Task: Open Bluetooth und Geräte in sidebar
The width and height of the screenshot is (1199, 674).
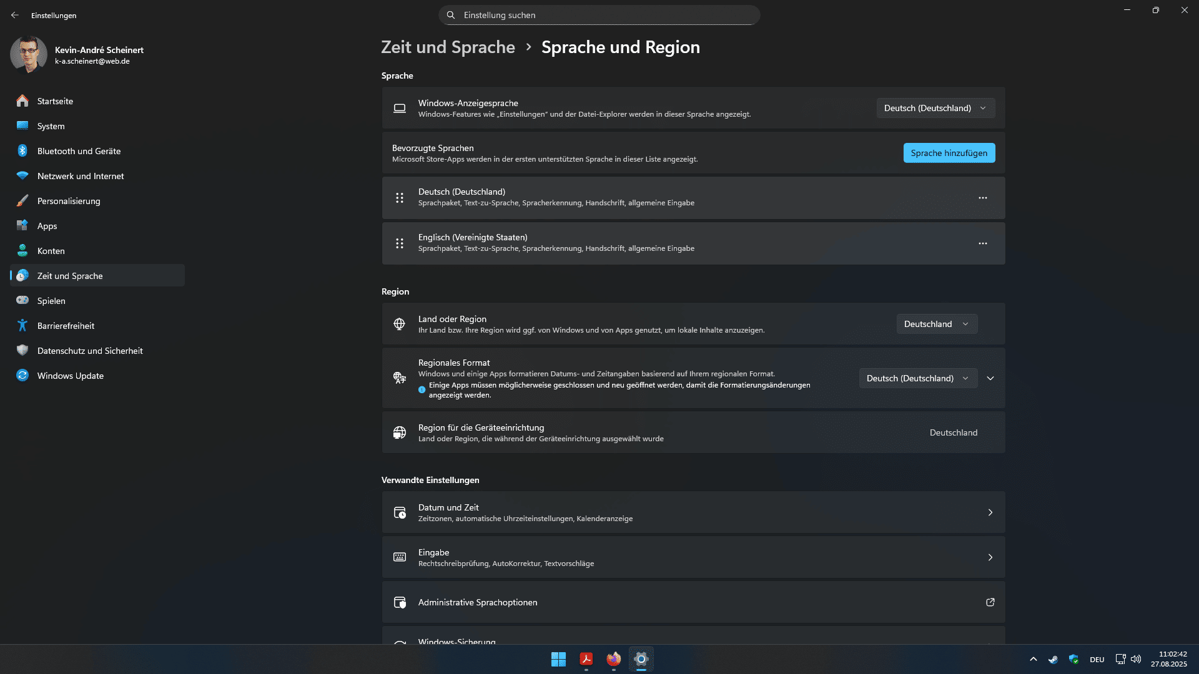Action: [79, 151]
